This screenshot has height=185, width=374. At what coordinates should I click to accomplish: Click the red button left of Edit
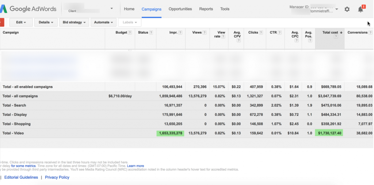[x=2, y=22]
